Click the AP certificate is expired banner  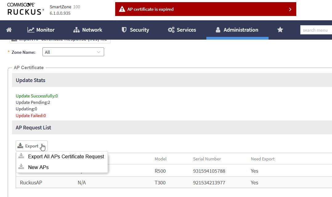click(x=206, y=9)
